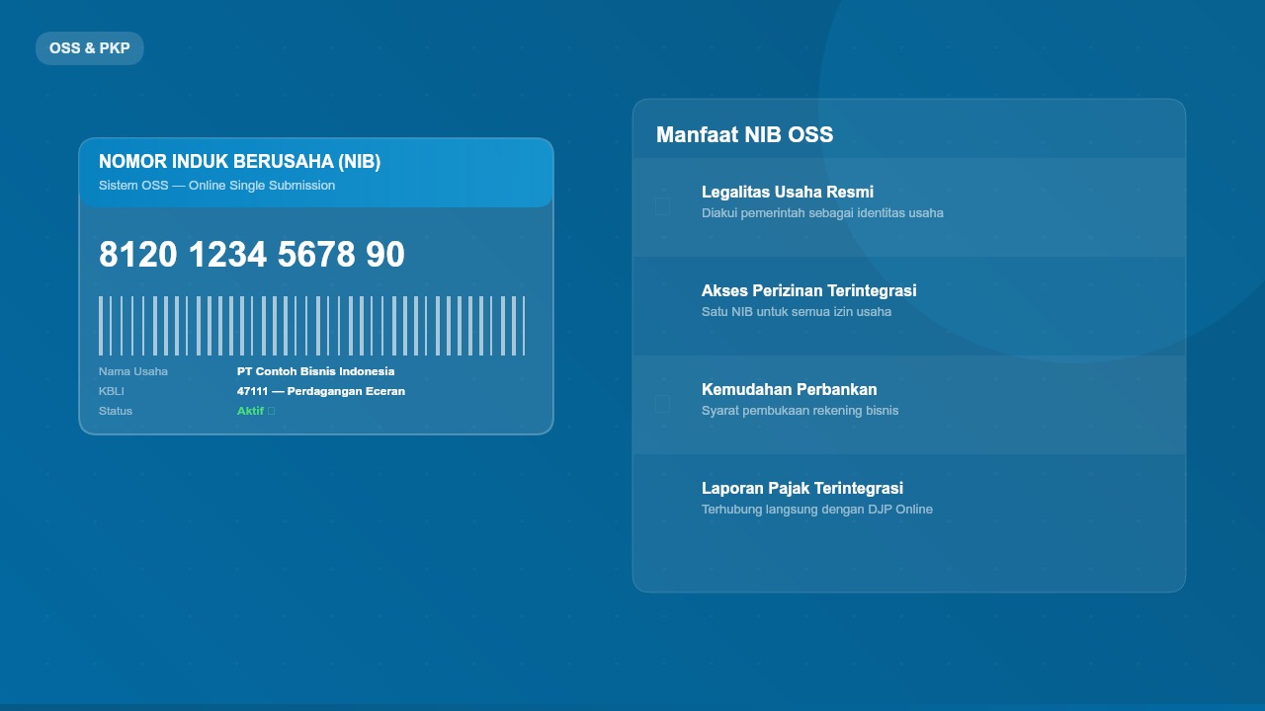Viewport: 1265px width, 711px height.
Task: Open the Legalitas Usaha Resmi item
Action: (x=909, y=207)
